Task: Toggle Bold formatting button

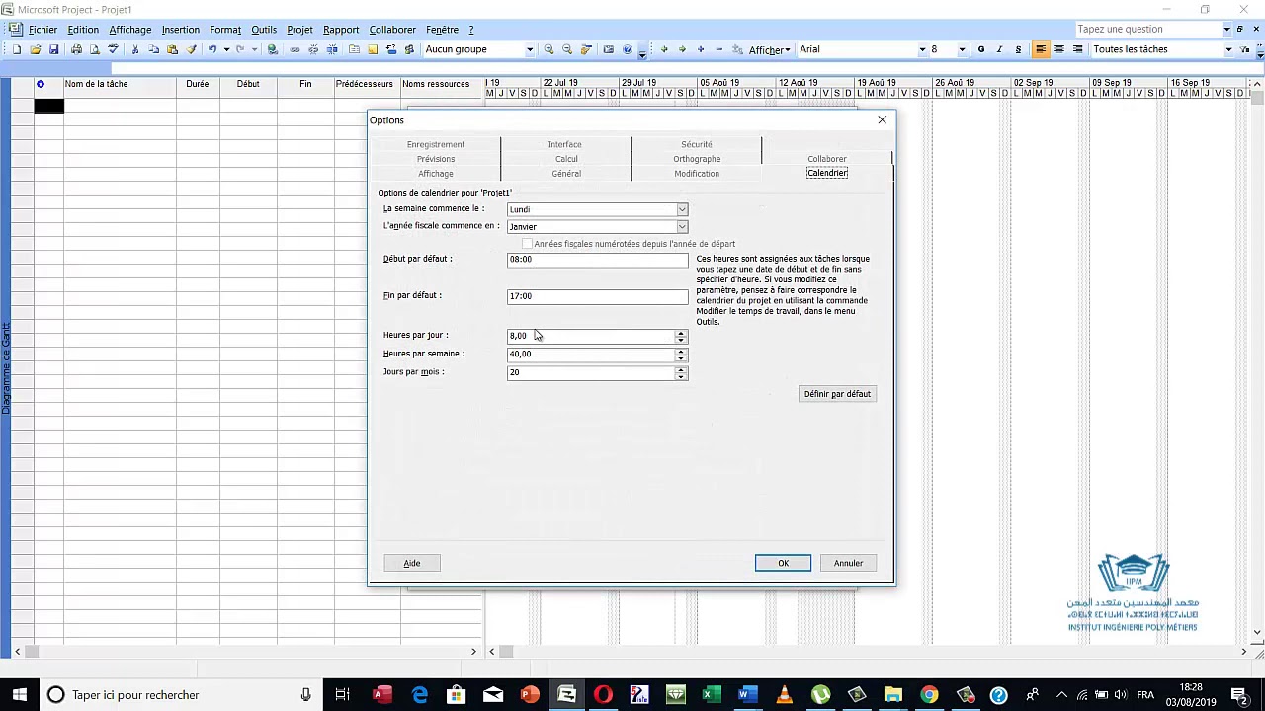Action: [981, 49]
